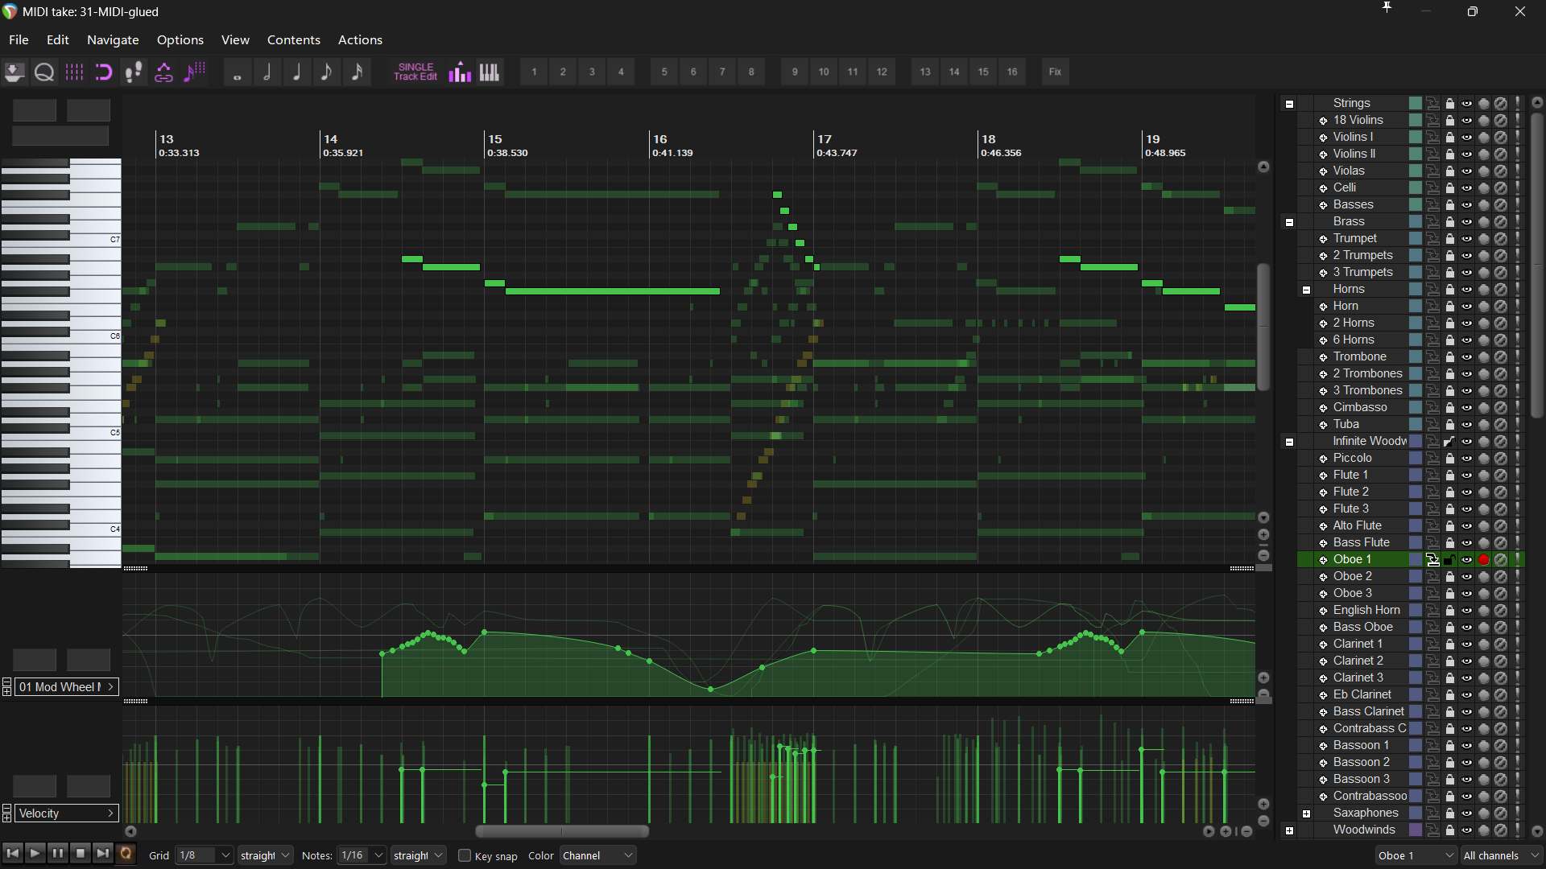Screen dimensions: 1546x869
Task: Enable the Key snap checkbox
Action: [465, 855]
